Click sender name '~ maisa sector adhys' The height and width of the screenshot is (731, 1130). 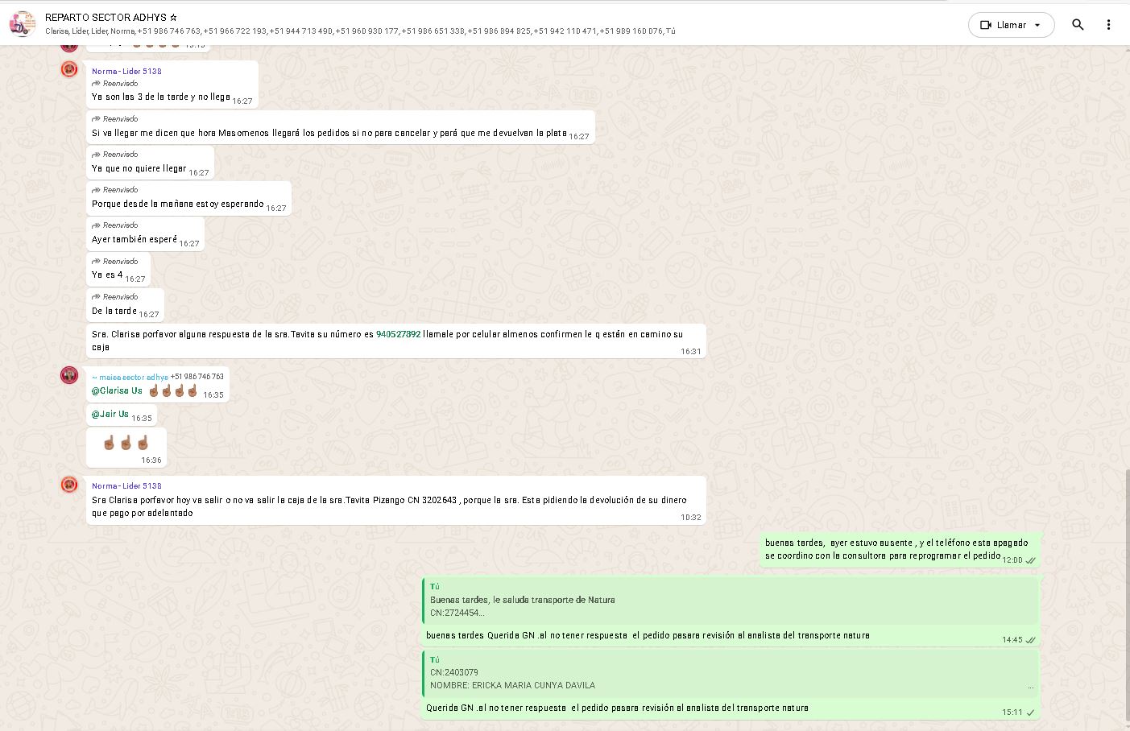coord(130,377)
